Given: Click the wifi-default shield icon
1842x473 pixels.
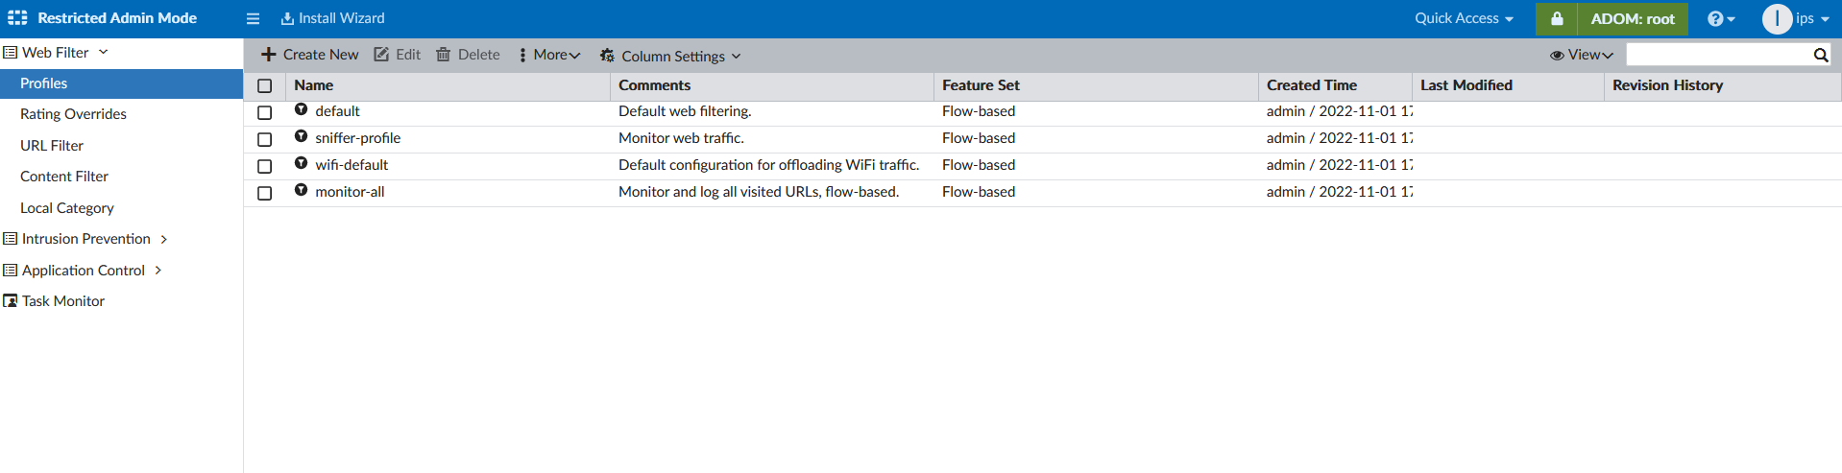Looking at the screenshot, I should click(302, 163).
